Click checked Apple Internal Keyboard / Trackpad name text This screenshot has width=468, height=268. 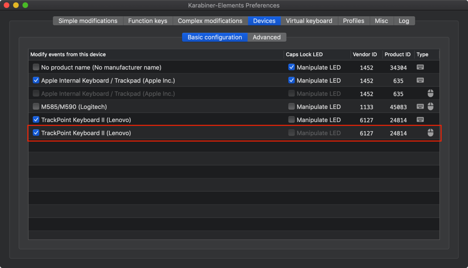pos(108,80)
